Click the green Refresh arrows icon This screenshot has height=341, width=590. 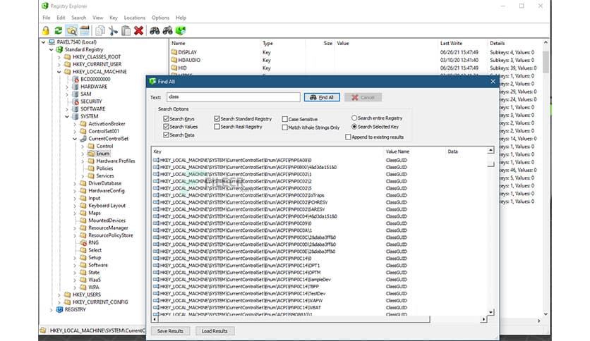[59, 30]
